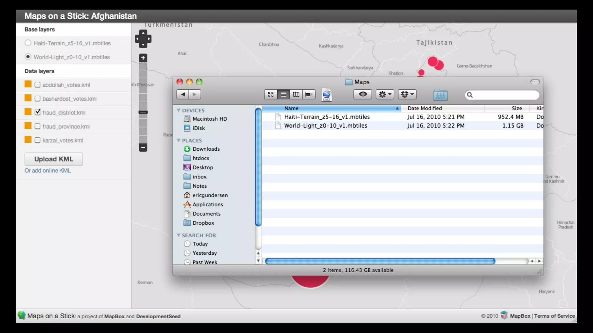Click the Upload KML button
This screenshot has width=593, height=333.
coord(54,159)
